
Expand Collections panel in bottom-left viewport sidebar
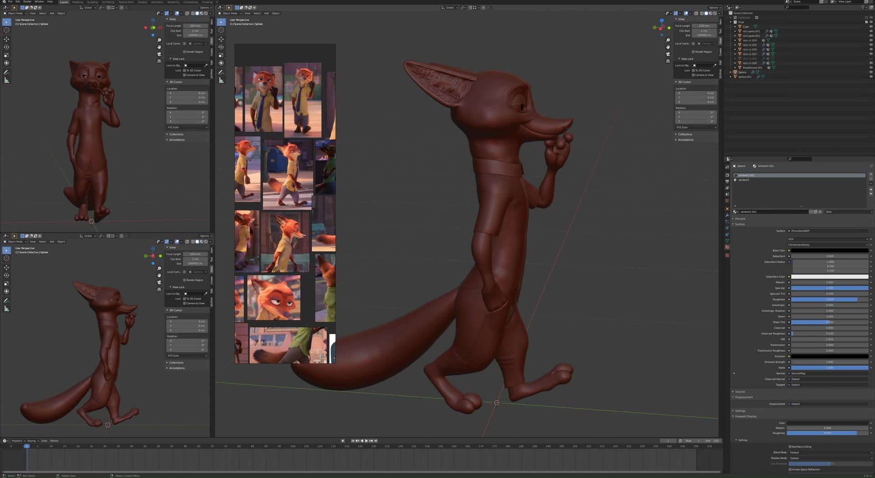pyautogui.click(x=176, y=363)
